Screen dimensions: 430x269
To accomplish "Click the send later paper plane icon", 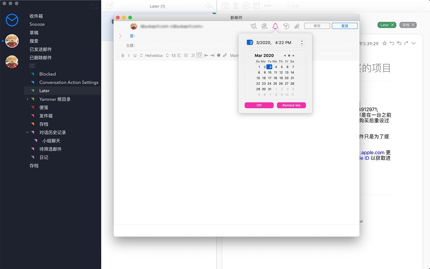I will pyautogui.click(x=286, y=26).
